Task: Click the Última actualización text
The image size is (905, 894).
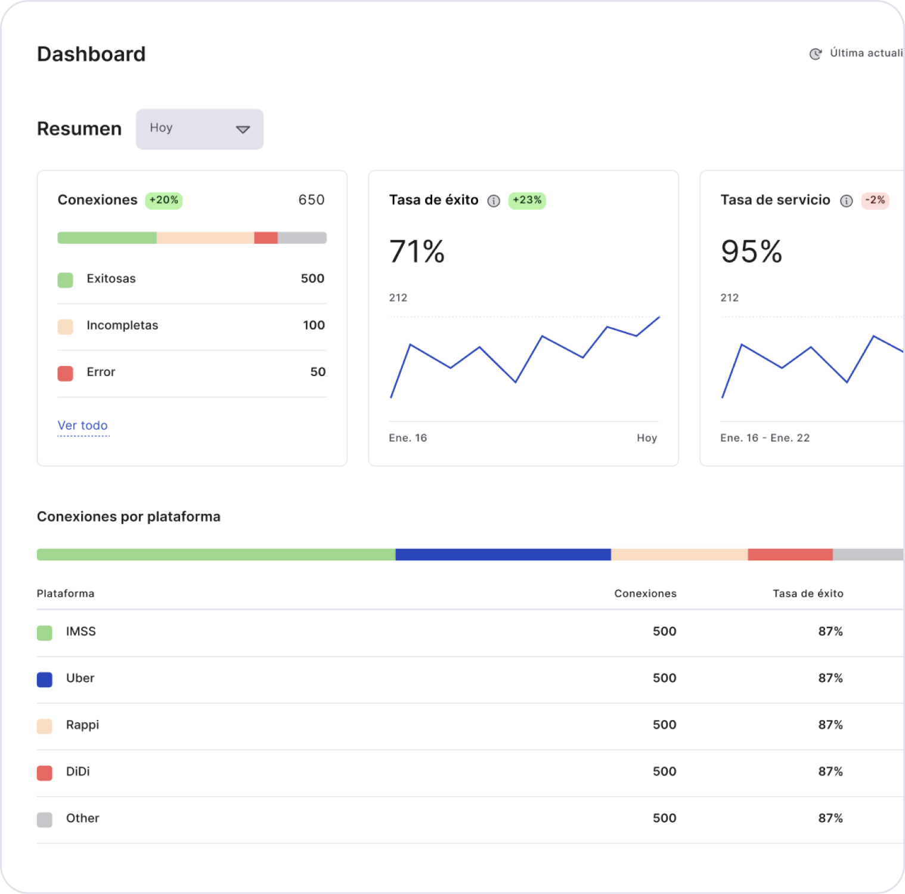Action: pyautogui.click(x=867, y=53)
